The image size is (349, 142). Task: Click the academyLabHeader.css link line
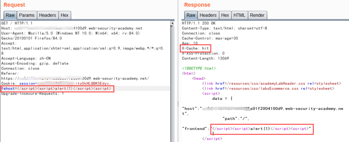click(272, 83)
